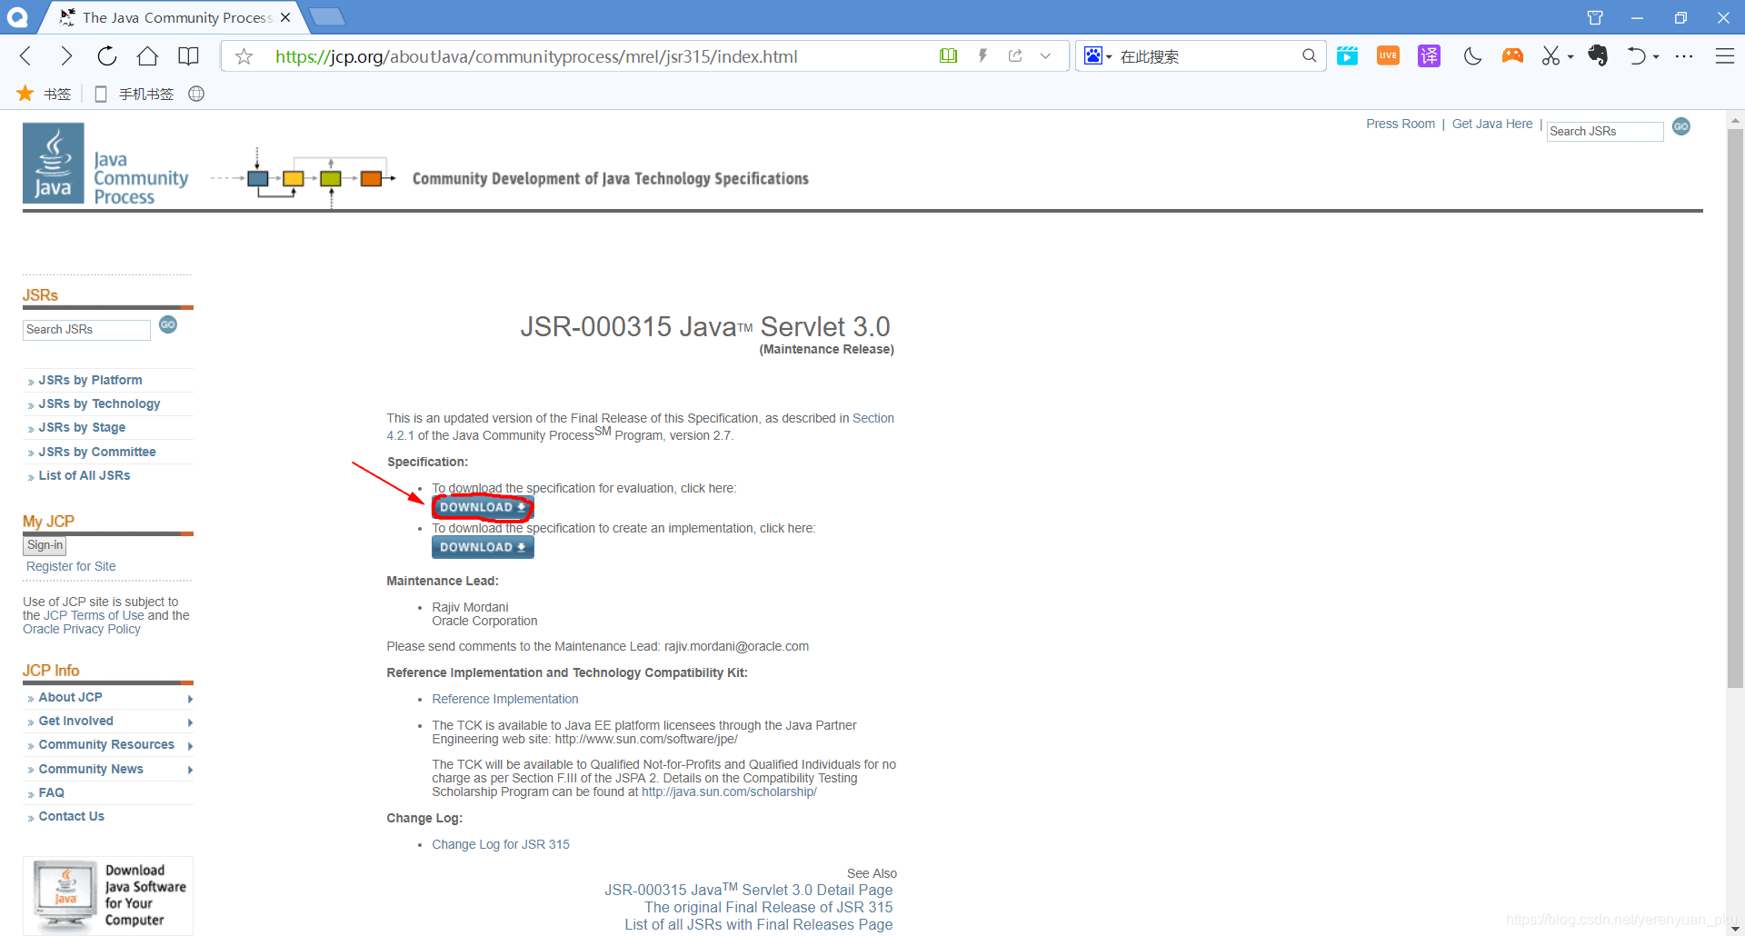Open the Press Room link
The width and height of the screenshot is (1745, 936).
coord(1401,124)
